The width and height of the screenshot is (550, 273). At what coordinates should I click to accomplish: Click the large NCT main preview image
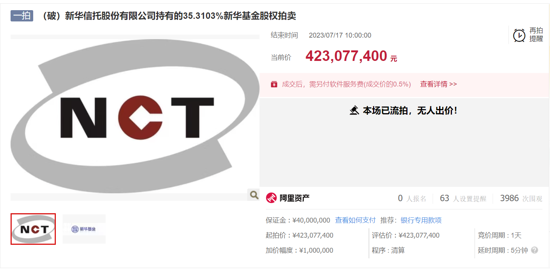pyautogui.click(x=135, y=116)
